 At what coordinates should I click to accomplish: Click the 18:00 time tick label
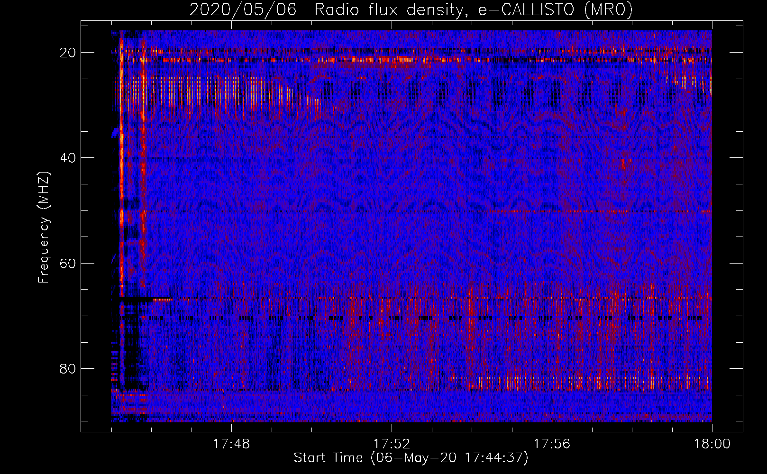click(x=712, y=444)
